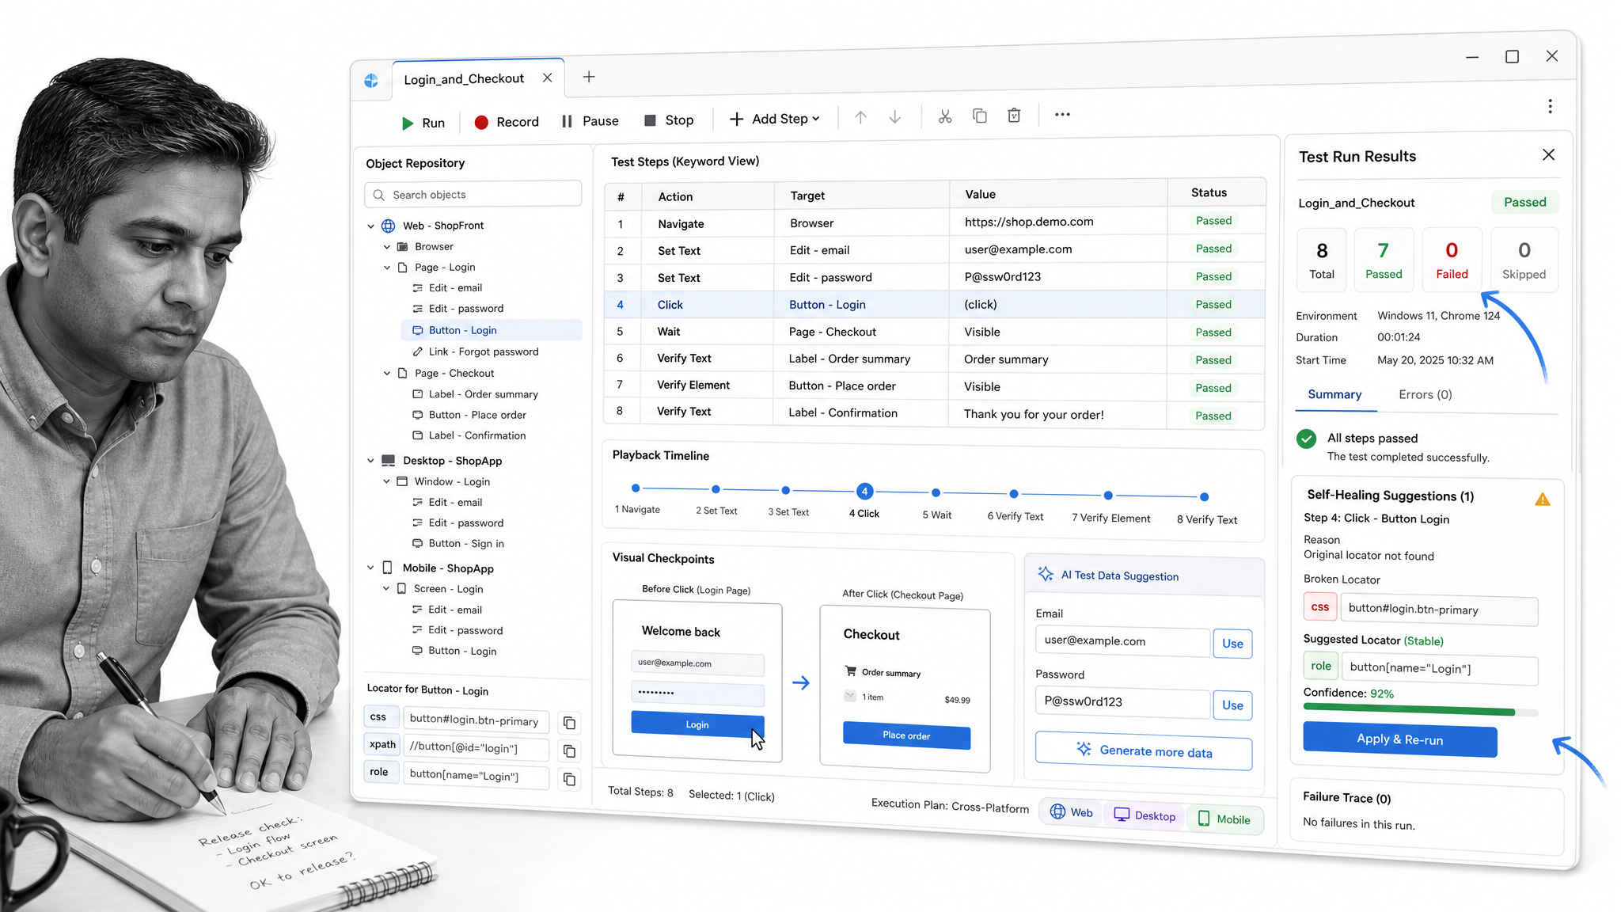Click the Self-Healing warning triangle icon
Image resolution: width=1621 pixels, height=912 pixels.
[x=1542, y=500]
